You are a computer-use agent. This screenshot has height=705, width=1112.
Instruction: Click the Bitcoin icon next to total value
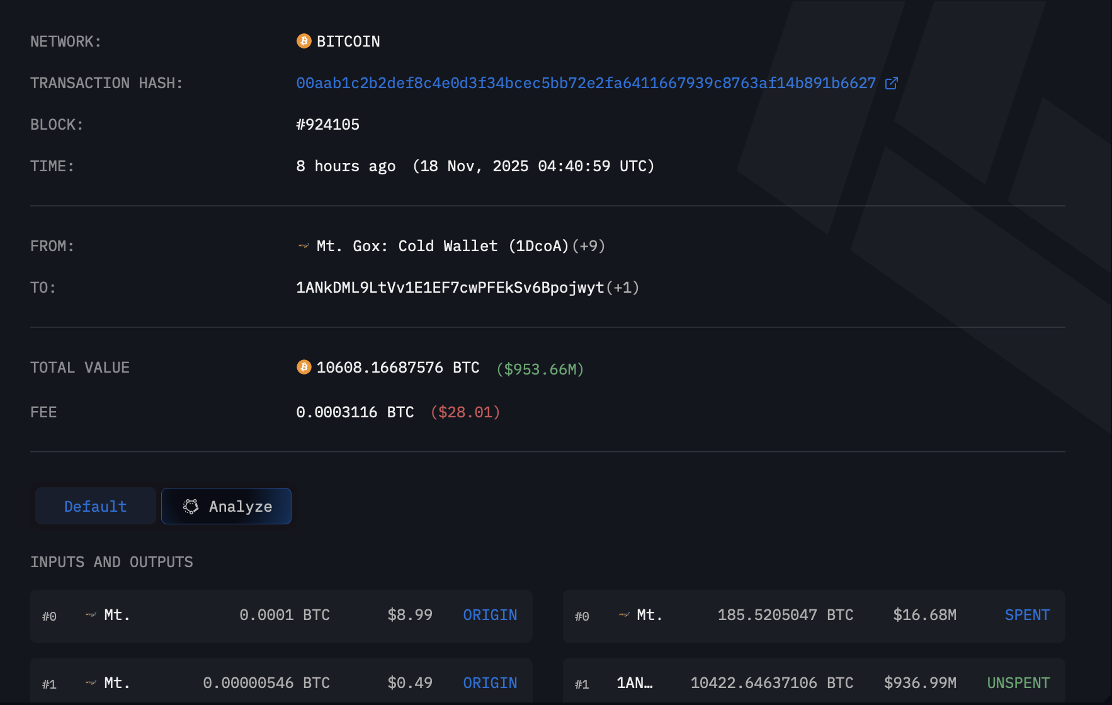click(x=304, y=368)
